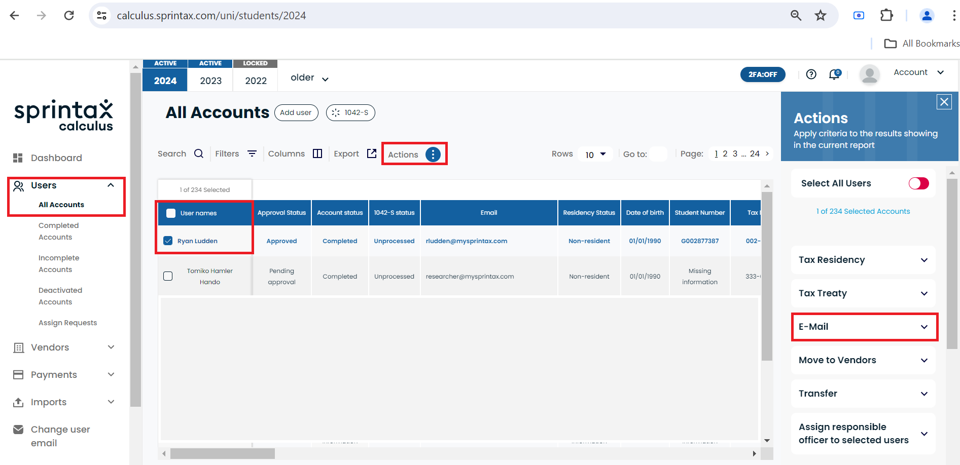Click the 2FA:OFF badge
Viewport: 960px width, 465px height.
pos(763,74)
